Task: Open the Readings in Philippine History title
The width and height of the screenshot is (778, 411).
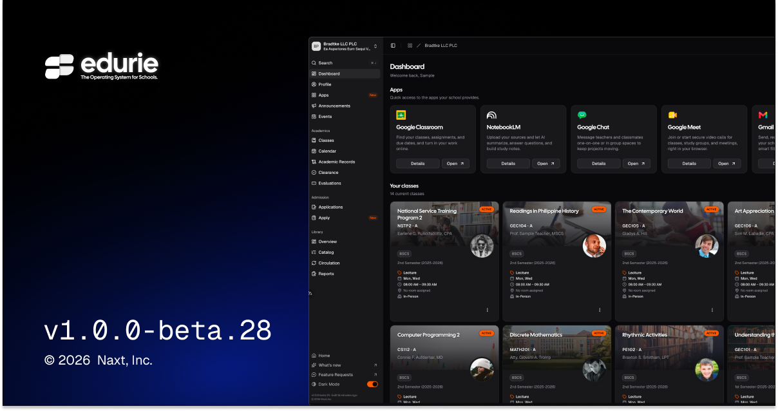Action: point(544,211)
